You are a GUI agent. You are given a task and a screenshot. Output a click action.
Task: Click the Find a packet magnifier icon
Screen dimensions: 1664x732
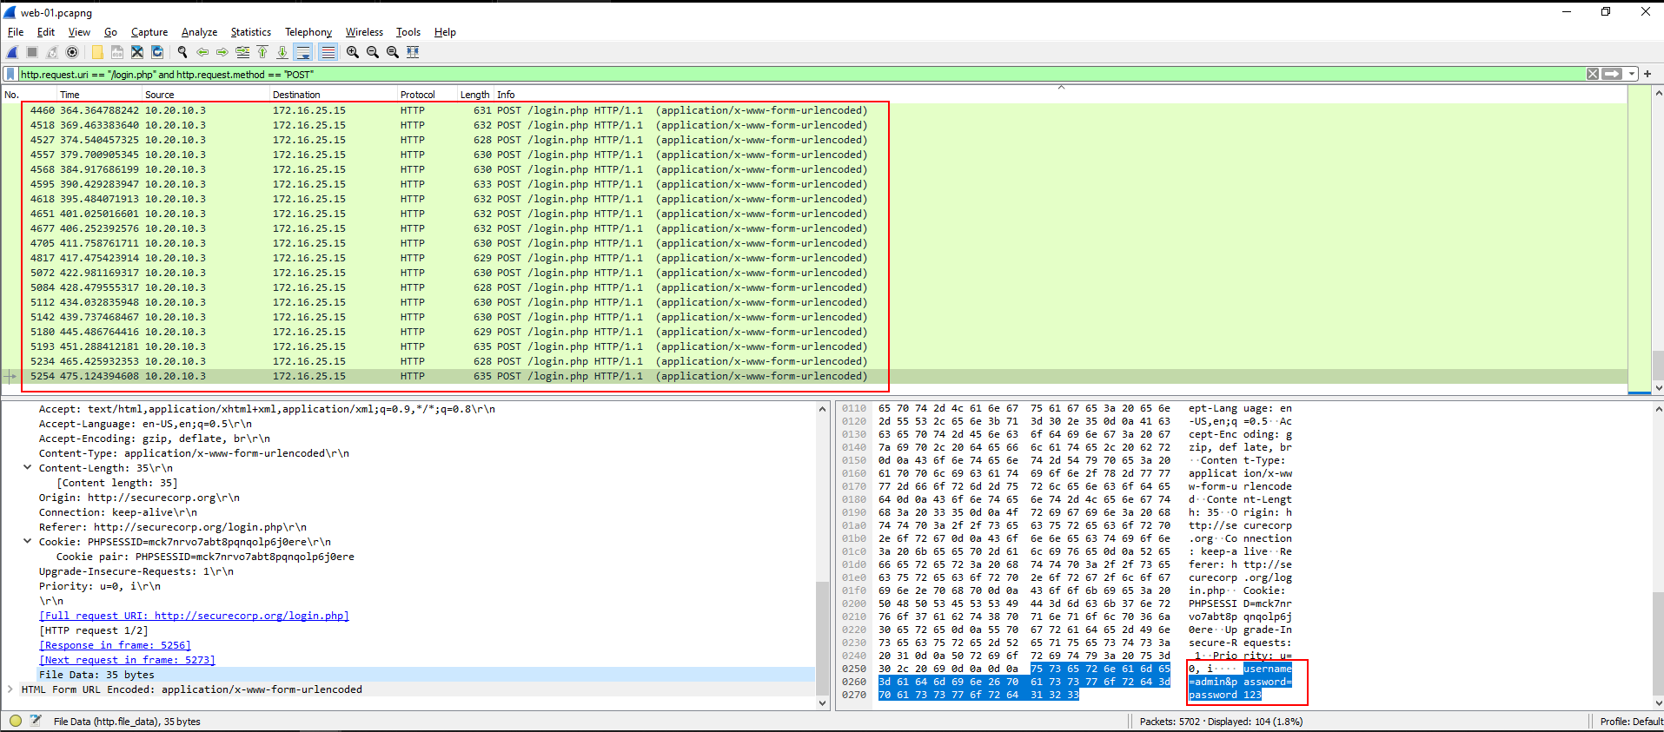point(182,52)
